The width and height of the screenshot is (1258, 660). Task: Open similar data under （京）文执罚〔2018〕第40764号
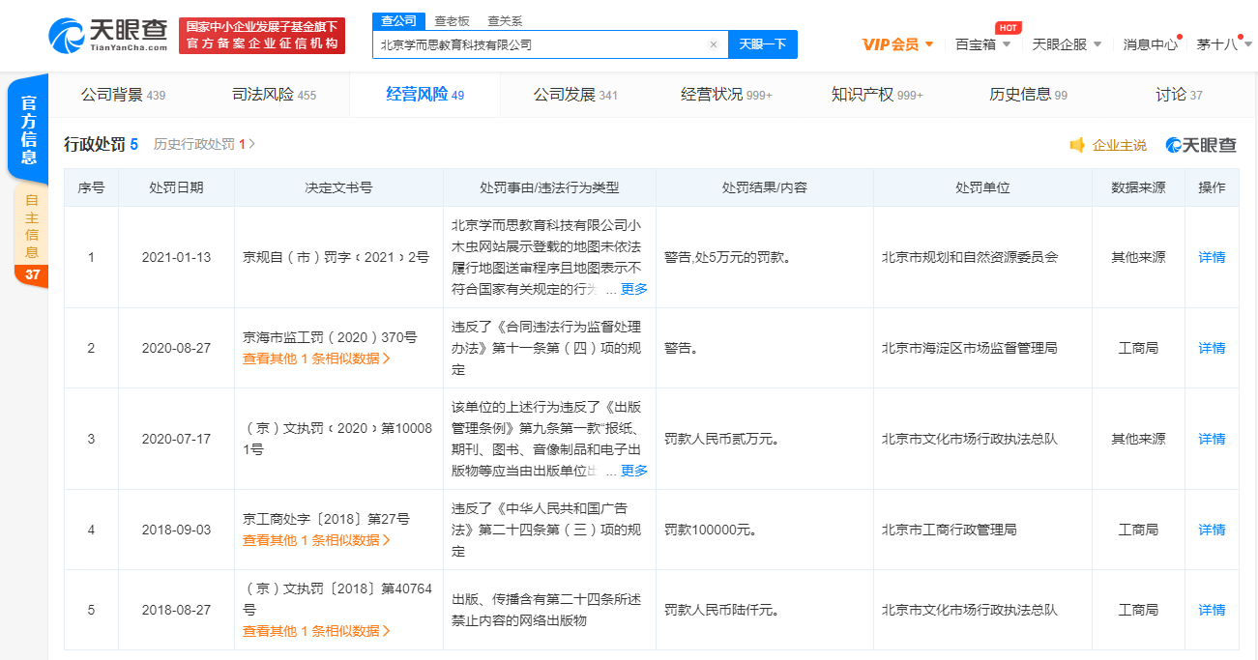[x=316, y=631]
